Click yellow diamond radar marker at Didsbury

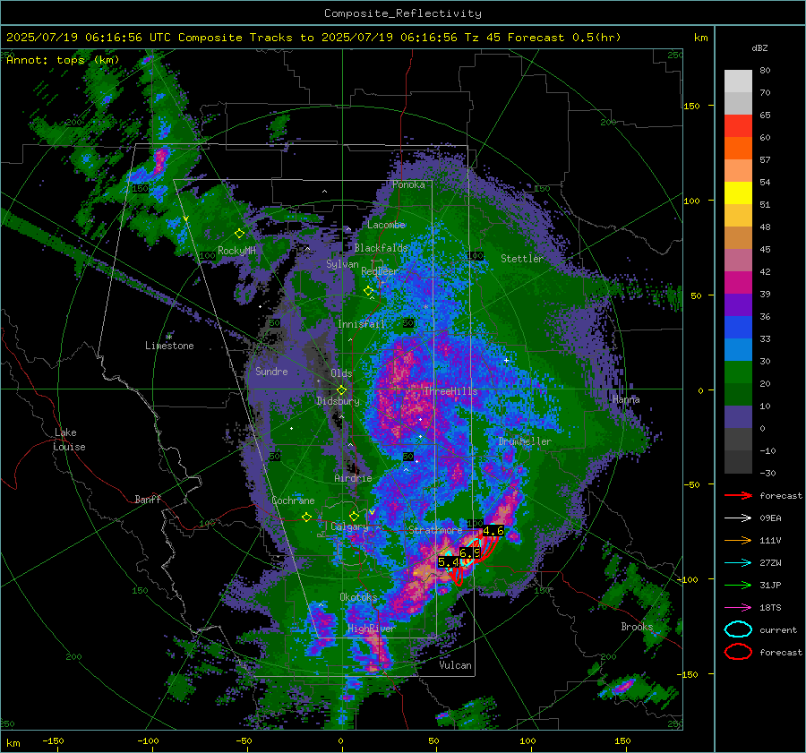click(341, 390)
